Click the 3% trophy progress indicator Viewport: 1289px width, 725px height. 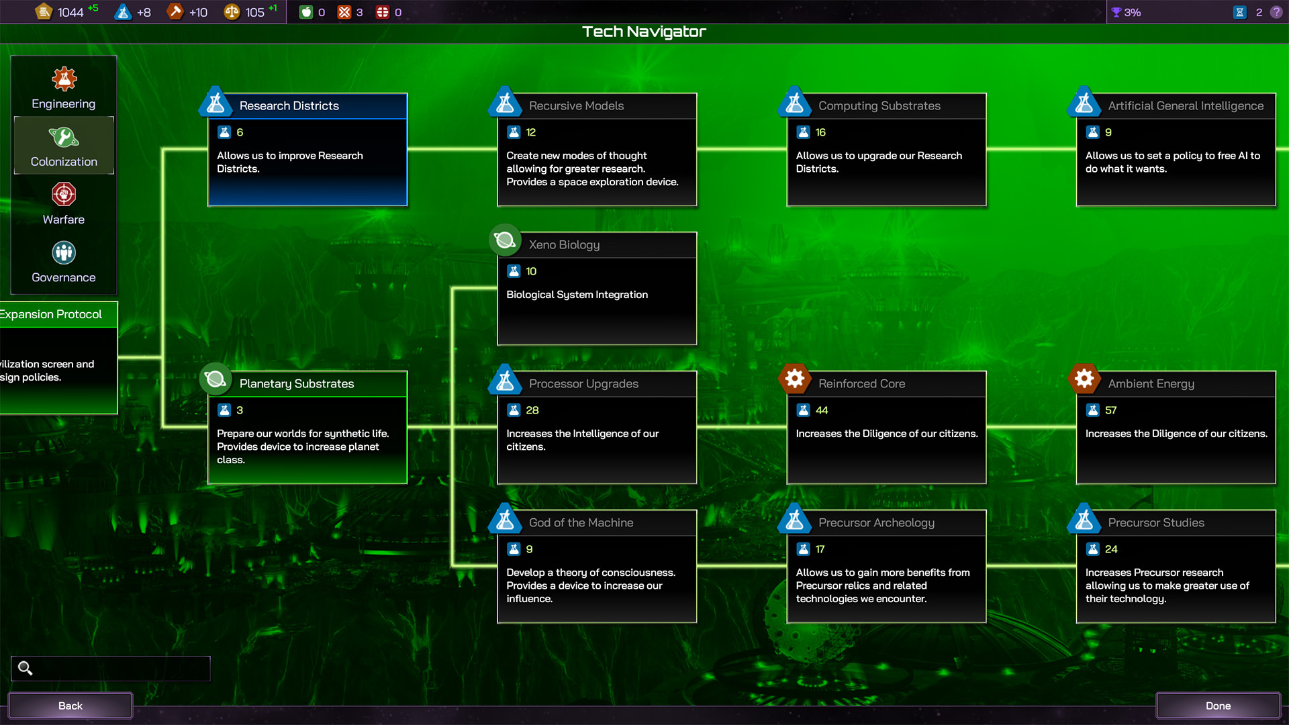point(1126,12)
